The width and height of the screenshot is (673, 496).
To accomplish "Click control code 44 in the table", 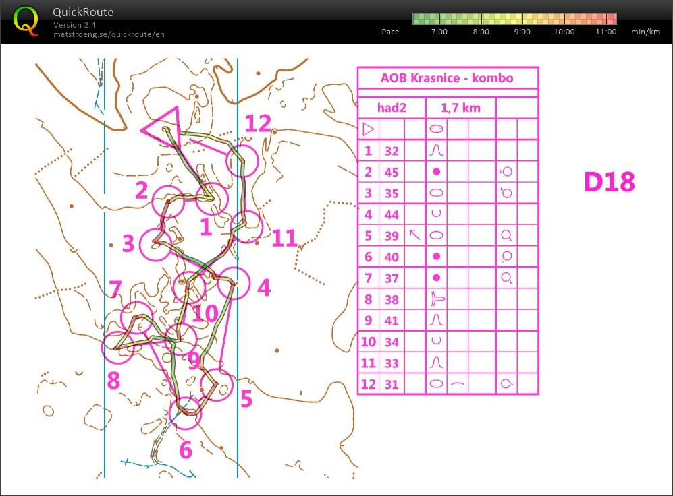I will click(x=392, y=214).
